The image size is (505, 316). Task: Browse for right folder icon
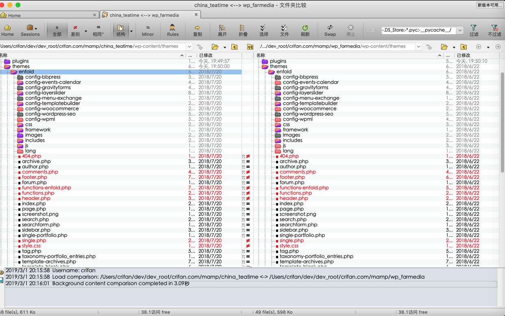(444, 47)
